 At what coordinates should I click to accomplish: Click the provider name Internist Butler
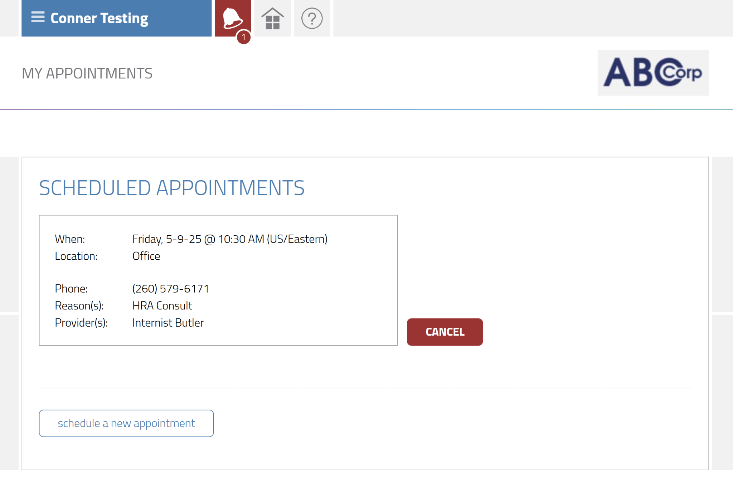pyautogui.click(x=168, y=323)
